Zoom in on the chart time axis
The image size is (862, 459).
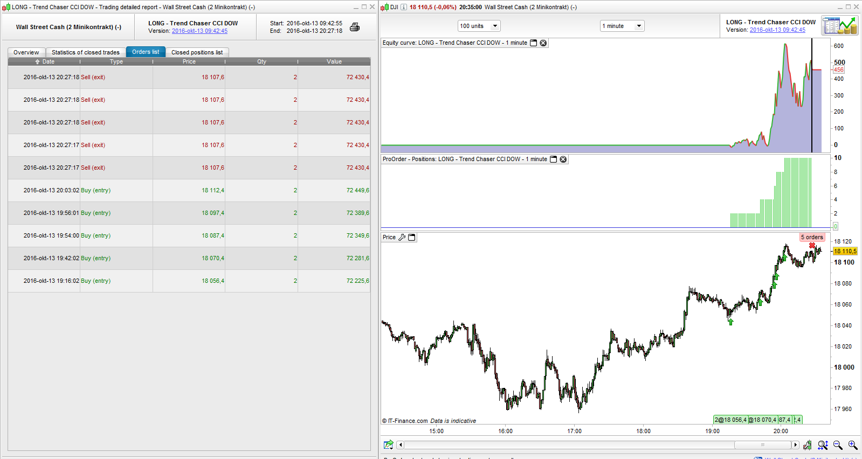coord(852,445)
